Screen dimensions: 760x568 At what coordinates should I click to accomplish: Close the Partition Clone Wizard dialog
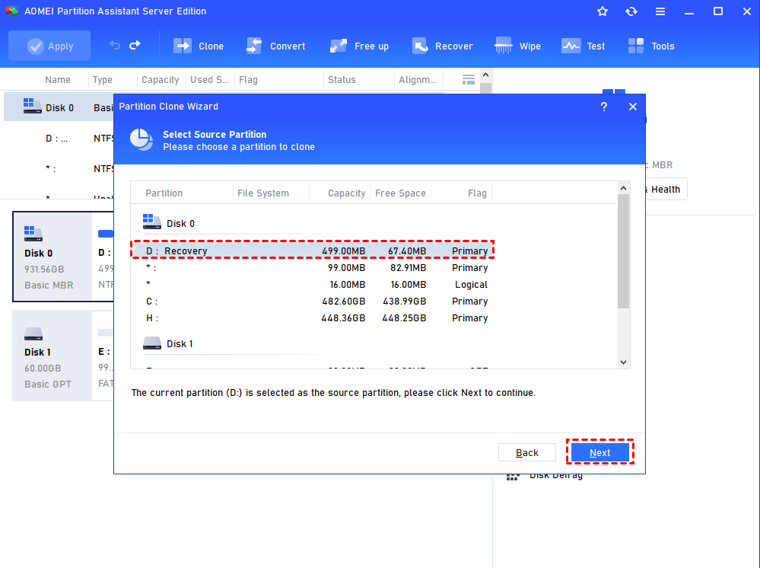[x=633, y=107]
